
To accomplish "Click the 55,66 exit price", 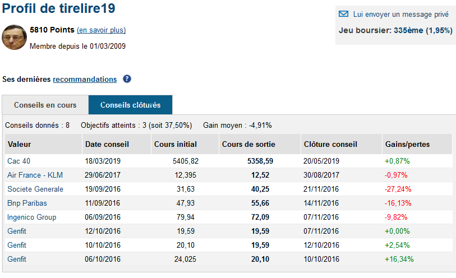I will coord(260,203).
